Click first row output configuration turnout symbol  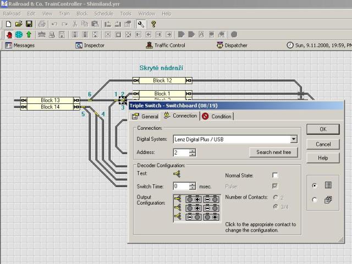[x=178, y=199]
